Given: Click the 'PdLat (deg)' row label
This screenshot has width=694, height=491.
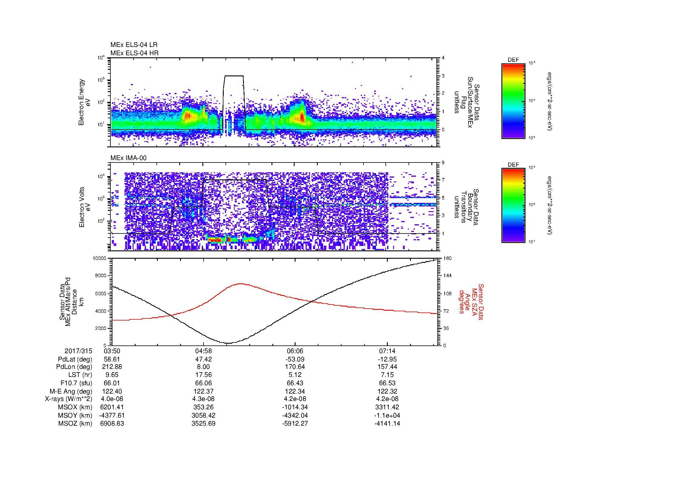Looking at the screenshot, I should click(x=75, y=359).
